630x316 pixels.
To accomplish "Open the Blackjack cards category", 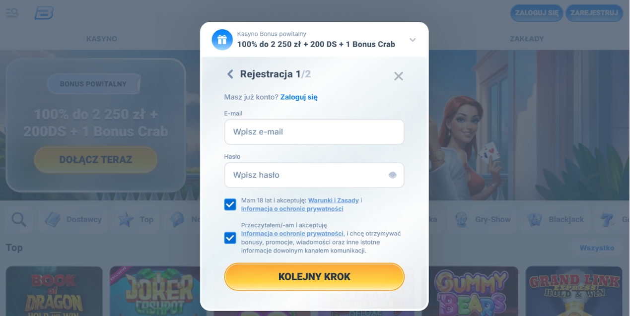I will tap(534, 219).
